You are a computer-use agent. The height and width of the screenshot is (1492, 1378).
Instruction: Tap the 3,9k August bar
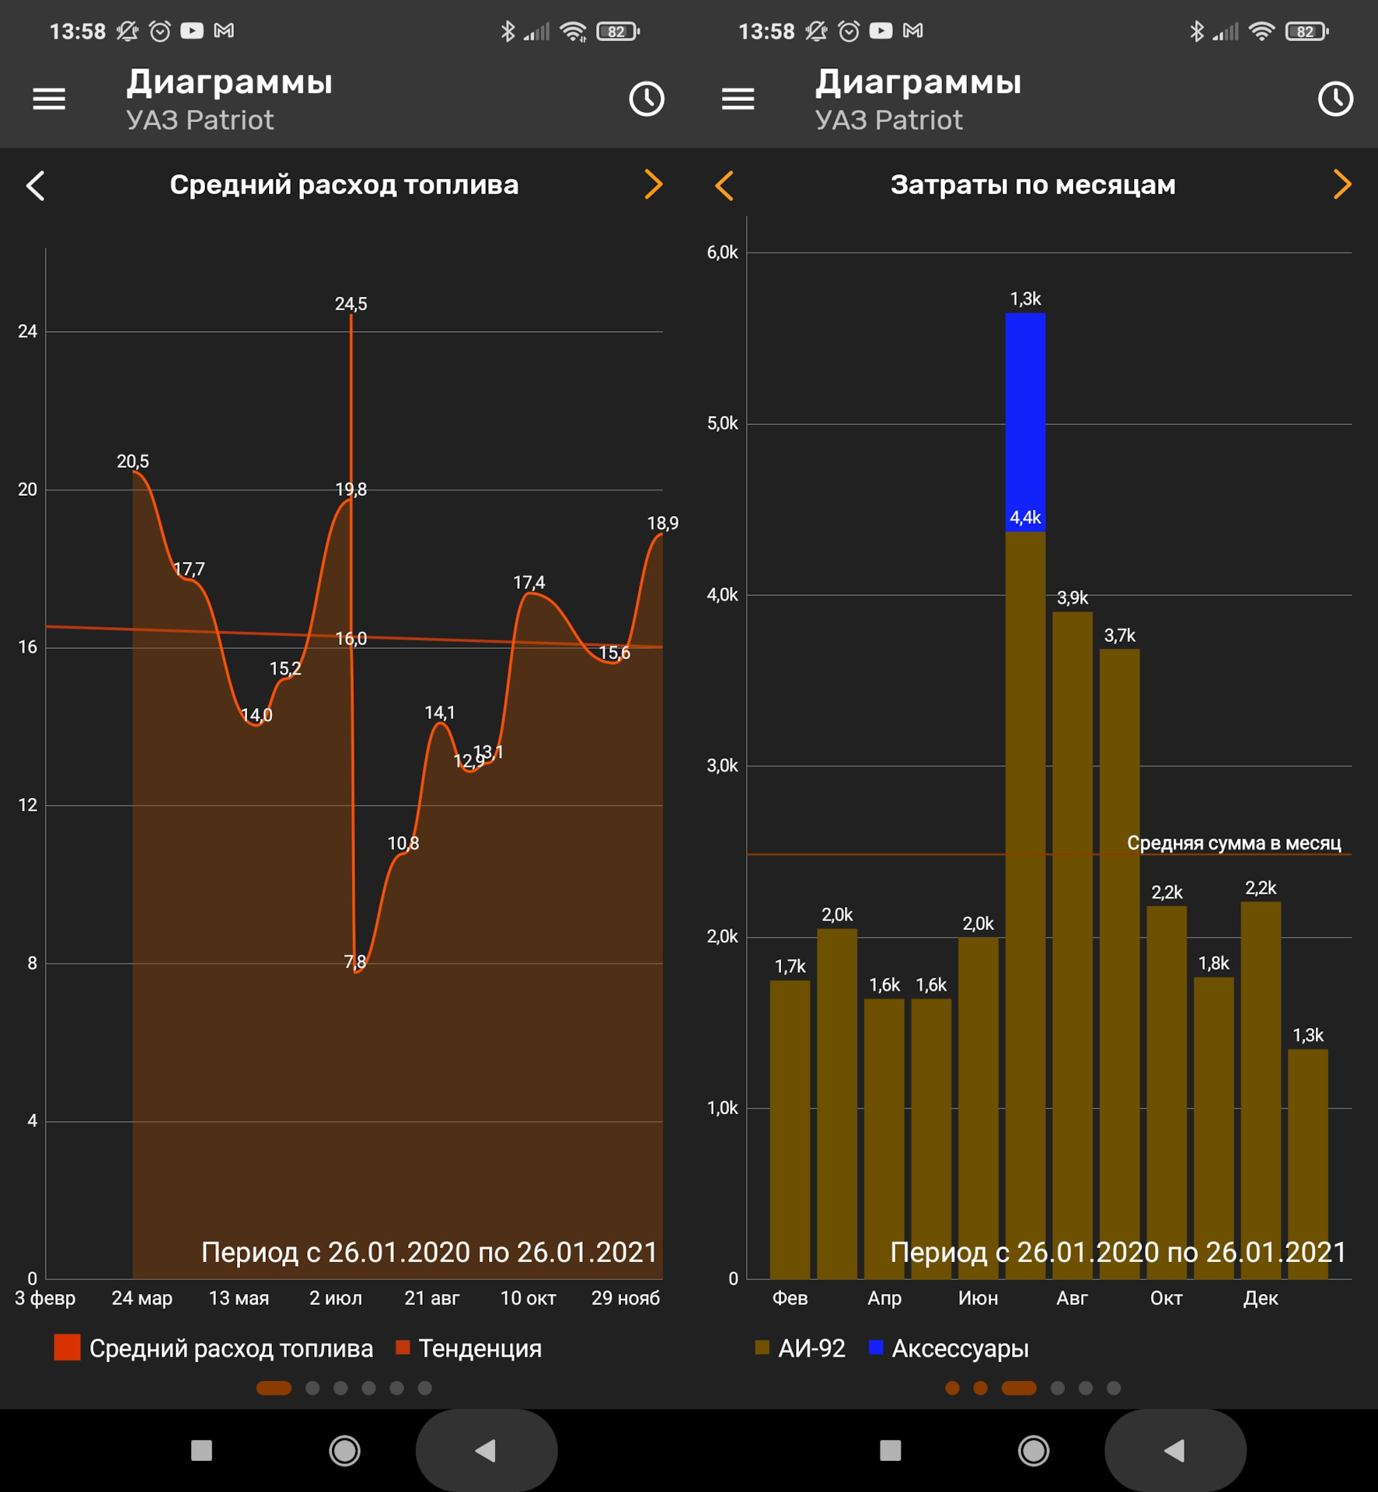coord(1073,946)
